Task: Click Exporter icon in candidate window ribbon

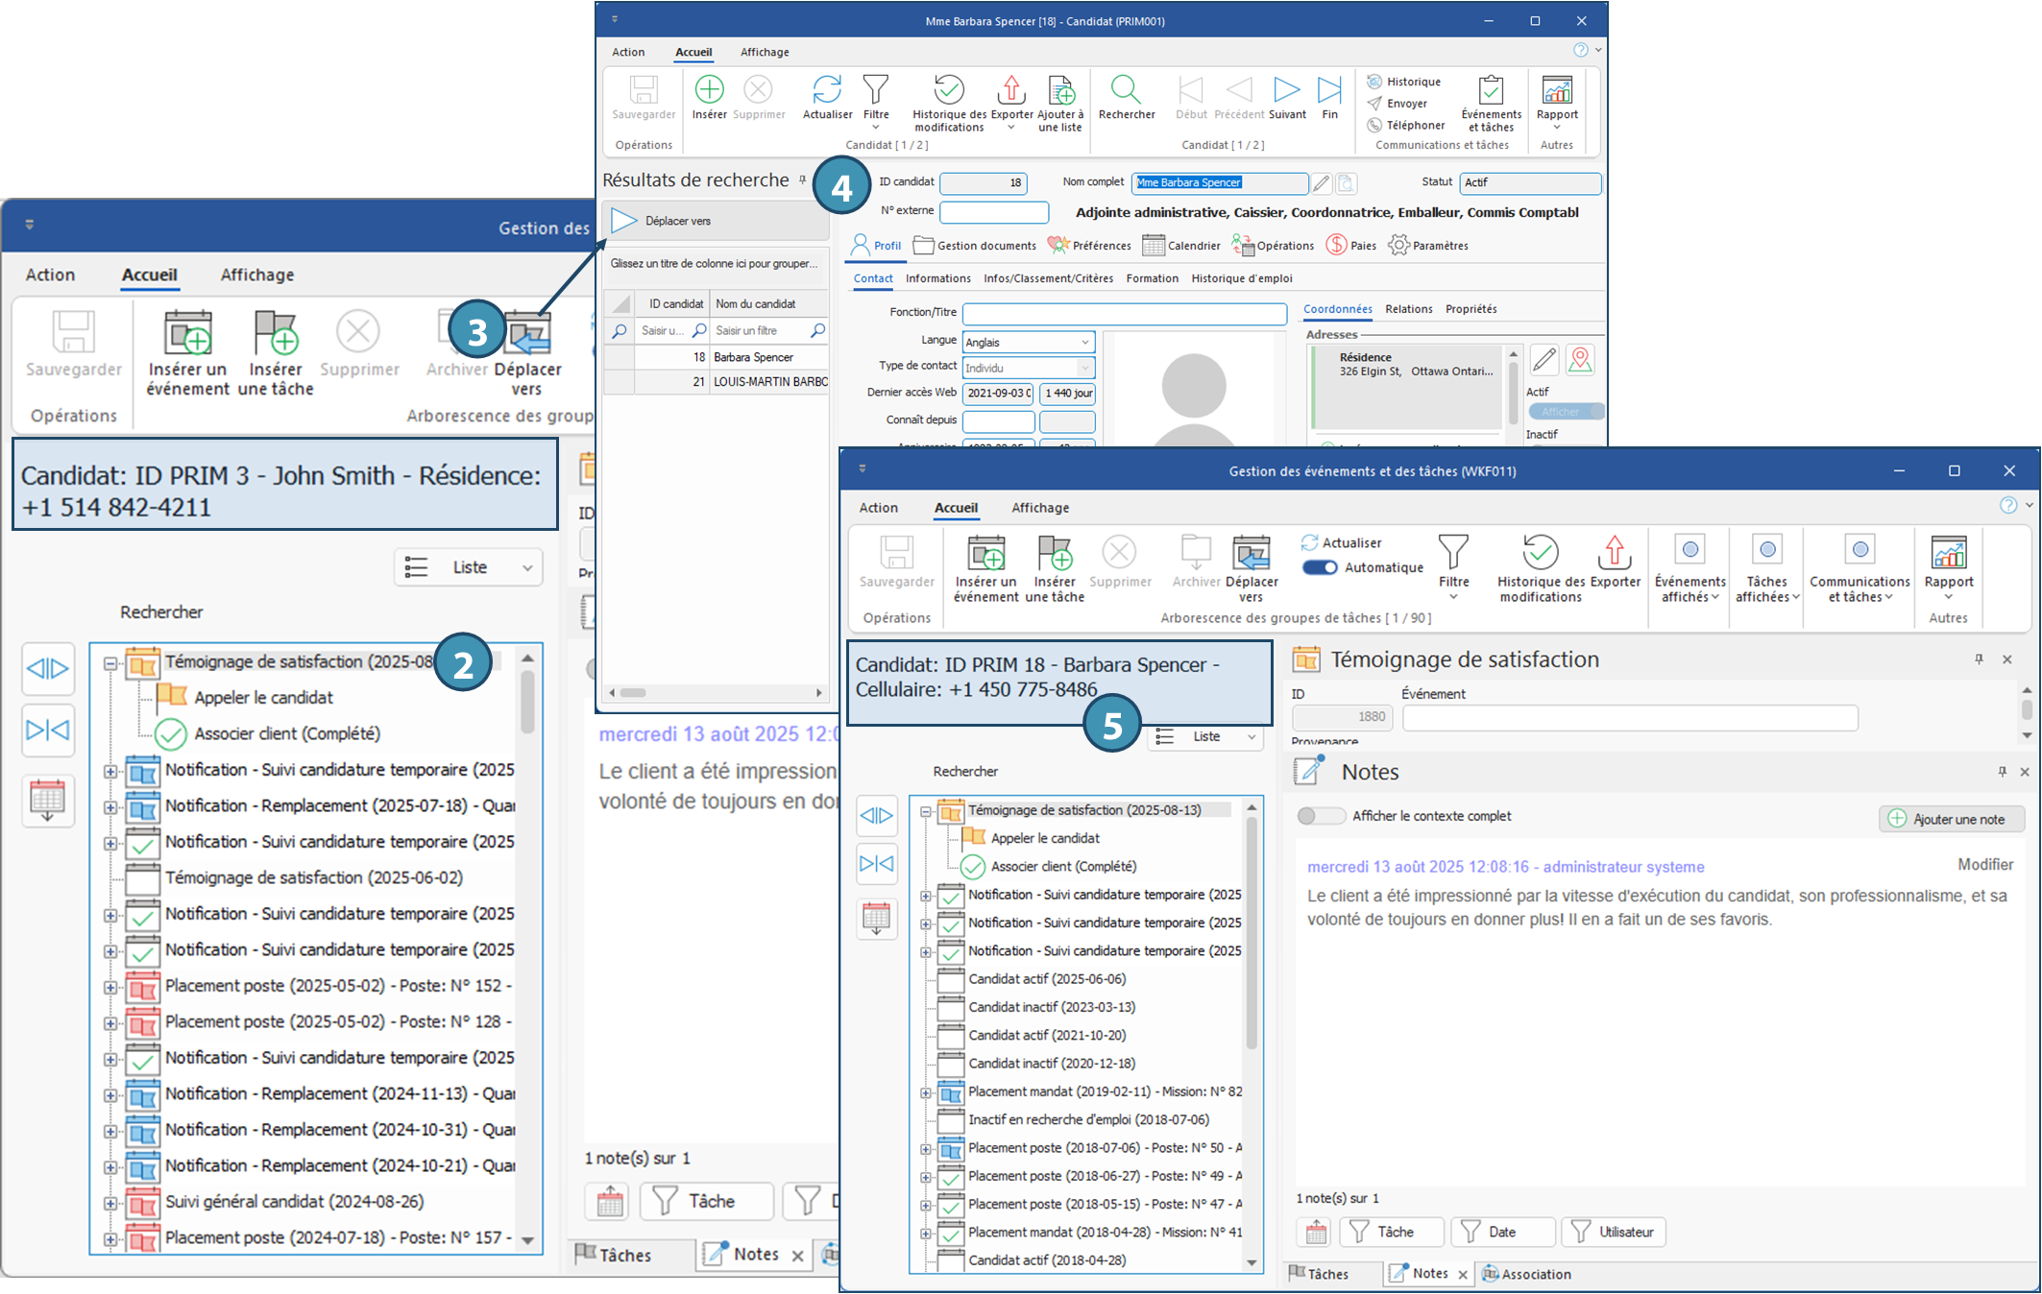Action: 1011,90
